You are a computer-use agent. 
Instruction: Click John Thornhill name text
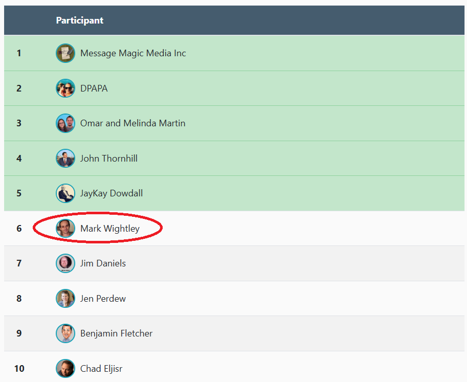(x=109, y=159)
